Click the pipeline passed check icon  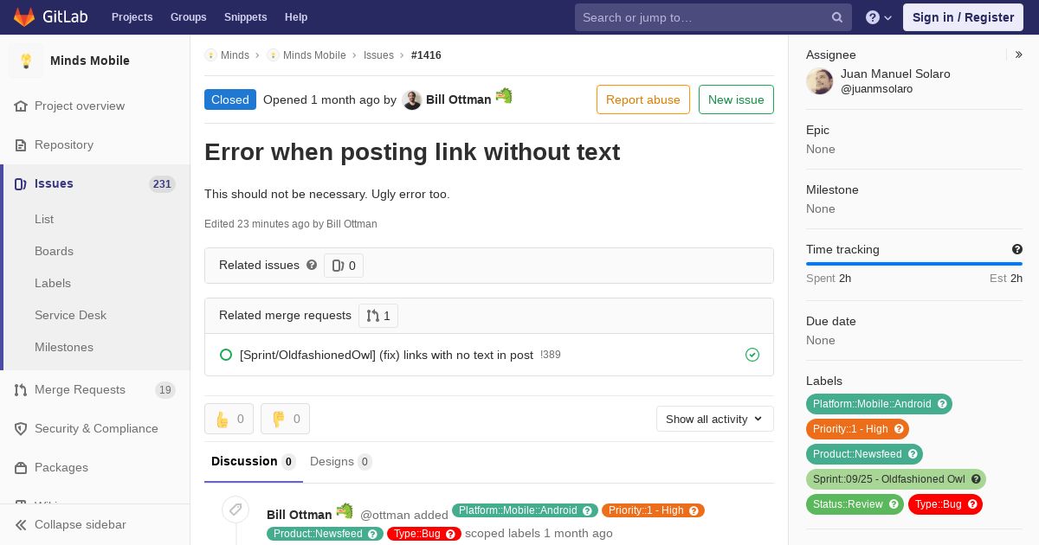752,355
